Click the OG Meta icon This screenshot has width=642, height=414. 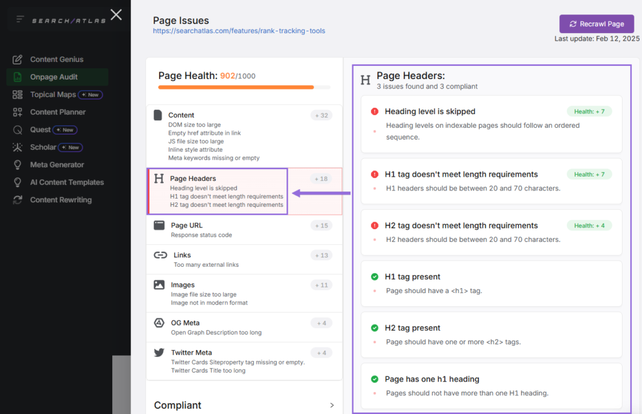(159, 323)
